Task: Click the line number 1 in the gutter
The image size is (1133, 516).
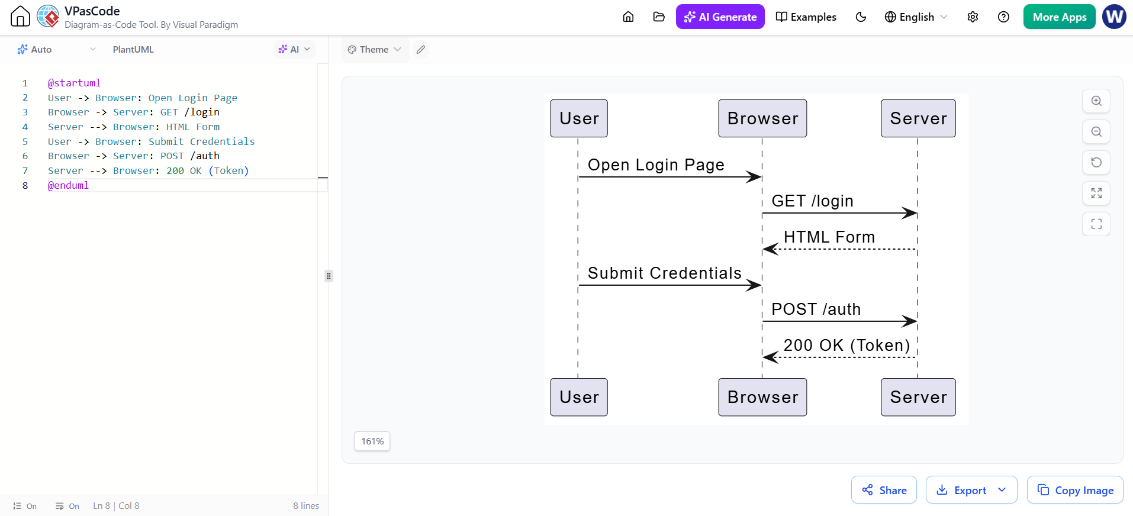Action: coord(25,83)
